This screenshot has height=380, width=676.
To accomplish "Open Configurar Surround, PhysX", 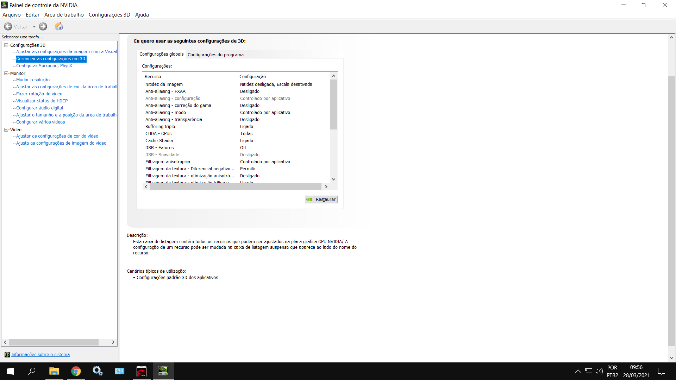I will point(44,66).
